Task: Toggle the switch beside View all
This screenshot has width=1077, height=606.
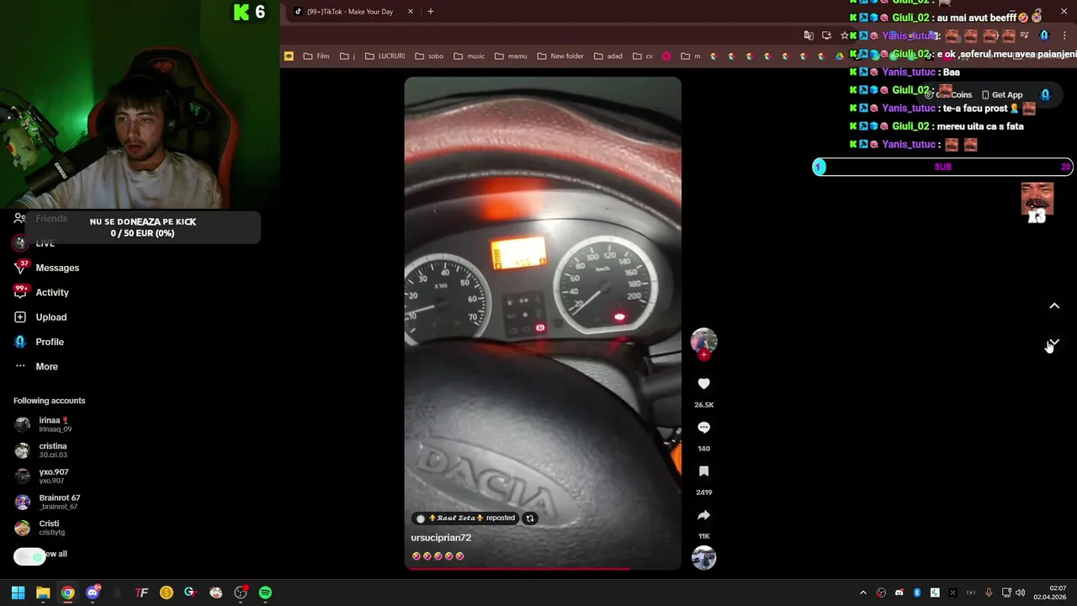Action: [29, 556]
